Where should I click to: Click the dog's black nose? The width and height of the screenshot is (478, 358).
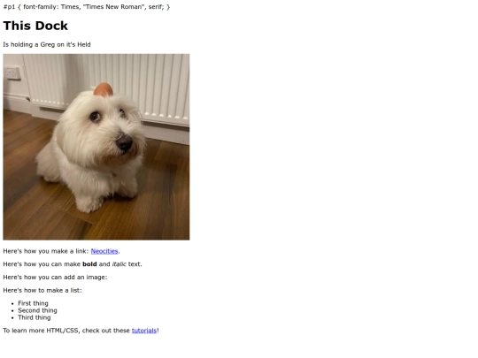[125, 142]
